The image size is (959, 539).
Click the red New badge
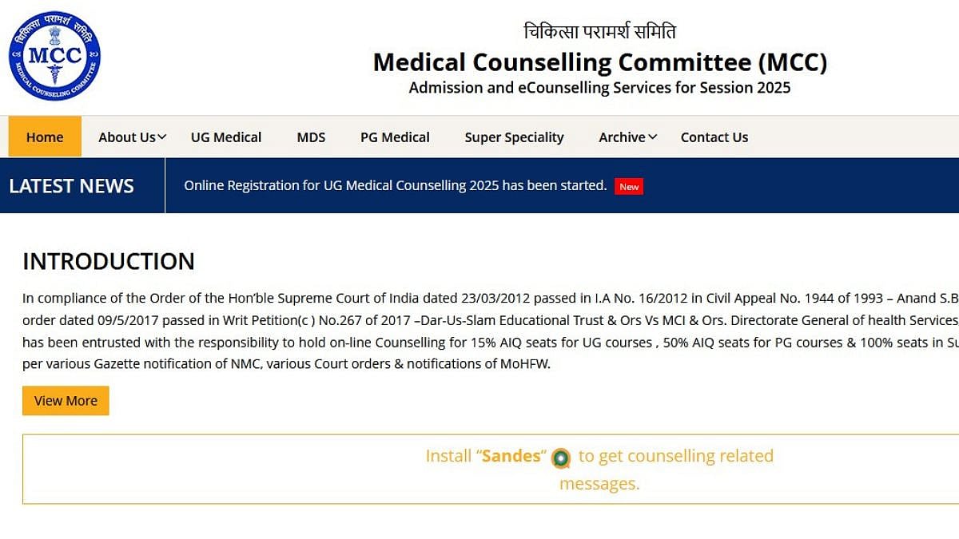(629, 186)
